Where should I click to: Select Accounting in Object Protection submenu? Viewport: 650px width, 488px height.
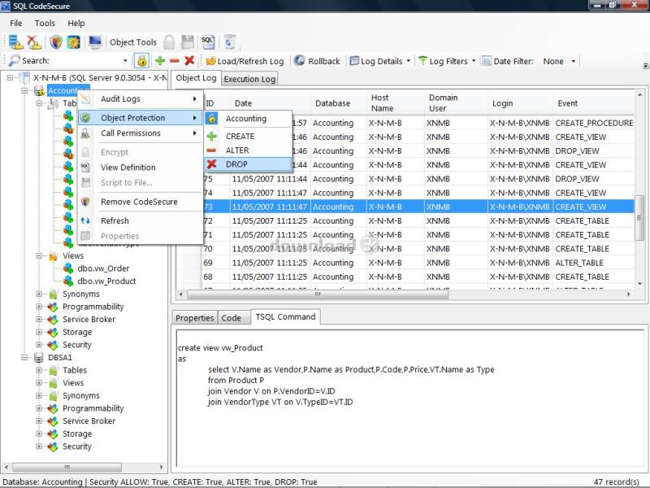[248, 119]
